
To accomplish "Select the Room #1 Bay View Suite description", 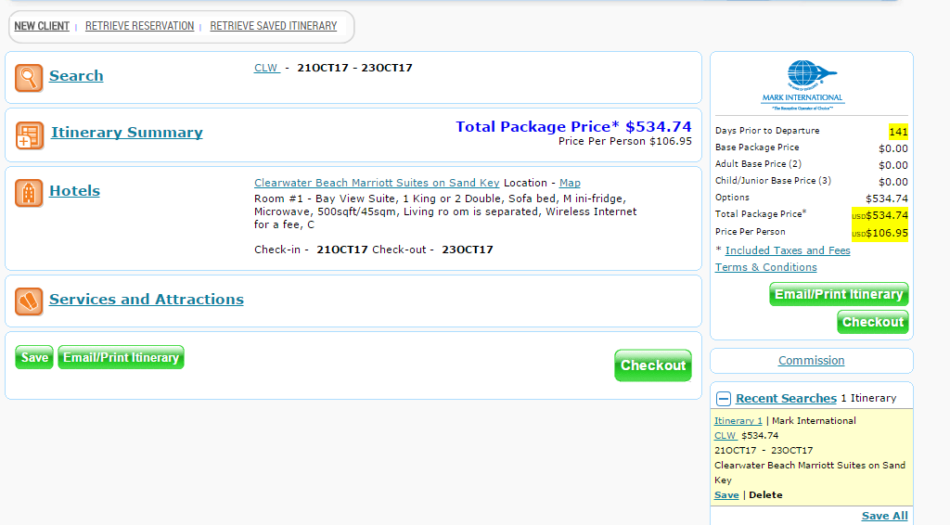I will (445, 211).
